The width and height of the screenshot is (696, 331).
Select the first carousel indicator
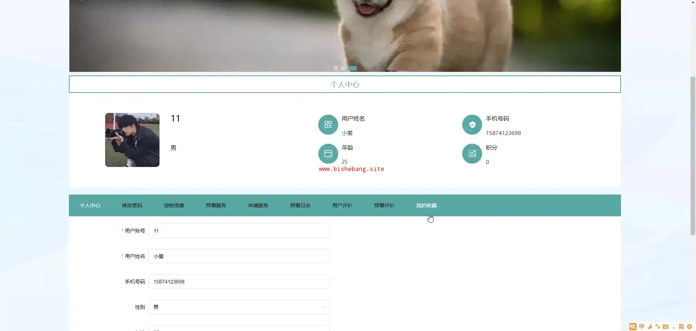point(336,68)
